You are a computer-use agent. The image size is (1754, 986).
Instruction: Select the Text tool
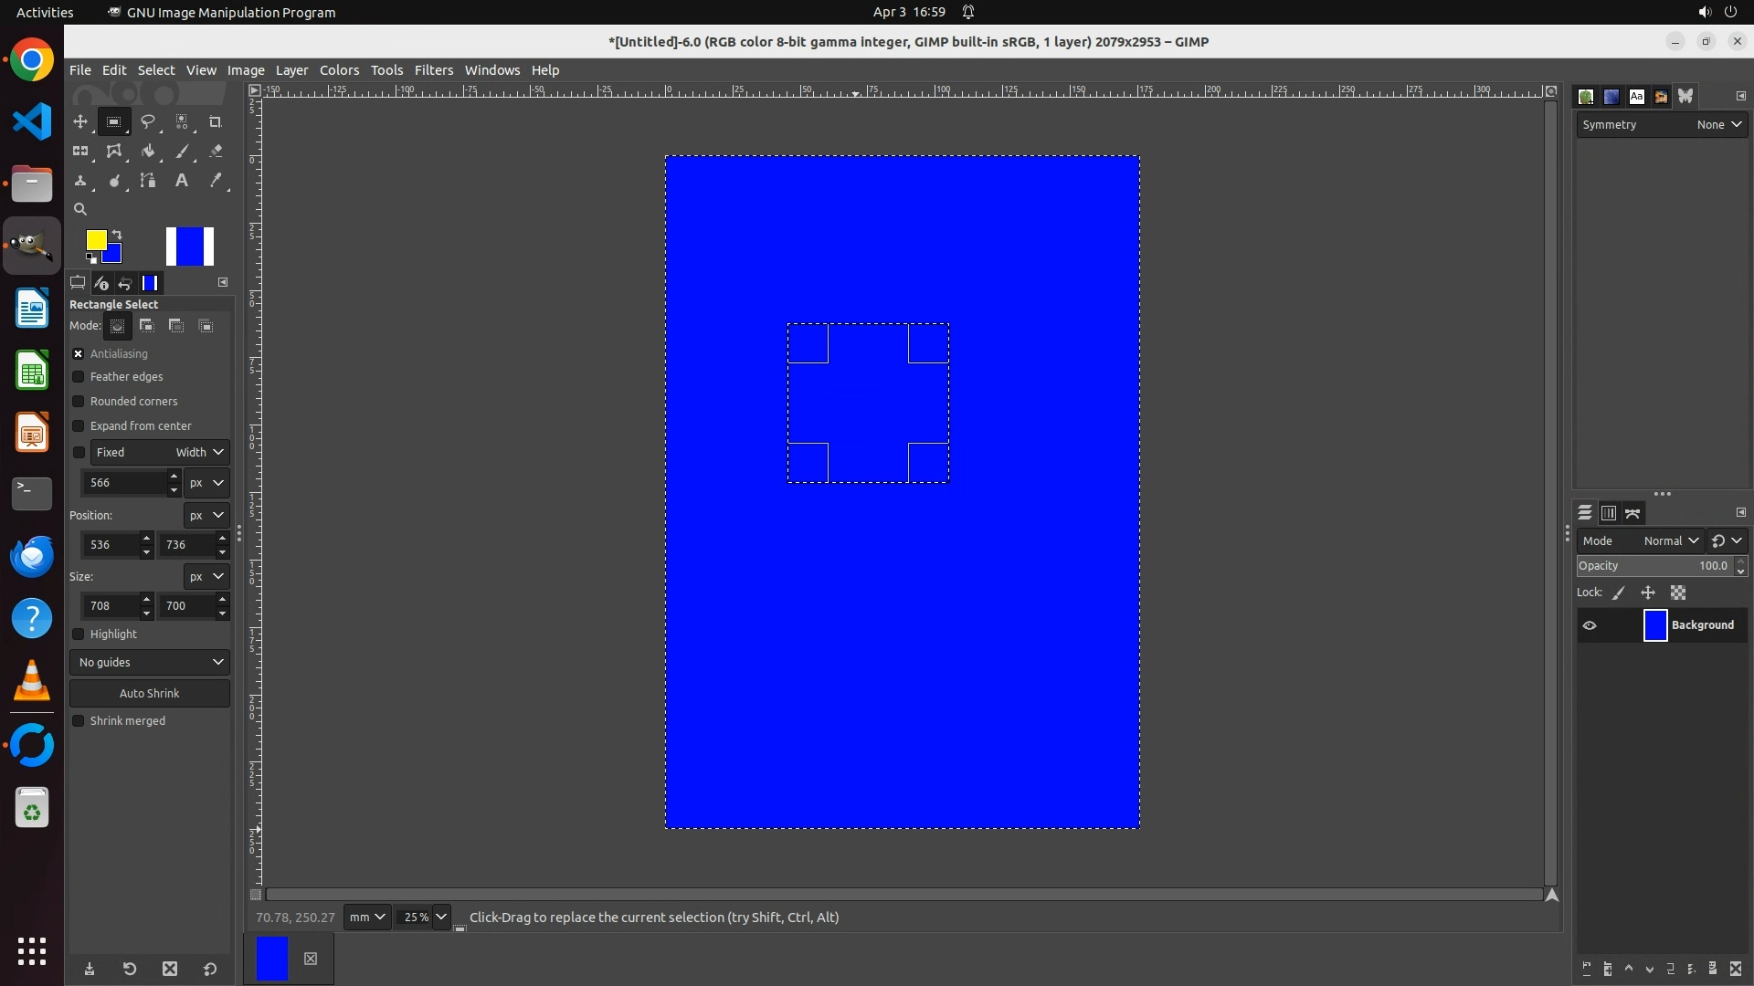[x=182, y=181]
